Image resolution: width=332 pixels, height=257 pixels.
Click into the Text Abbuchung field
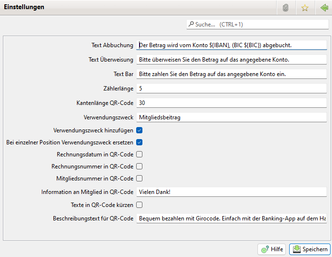[x=231, y=45]
